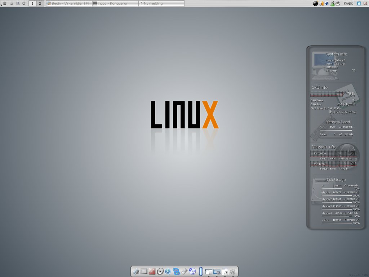The image size is (369, 277).
Task: Click the 1675.202 MHz CPU speed text
Action: (342, 112)
